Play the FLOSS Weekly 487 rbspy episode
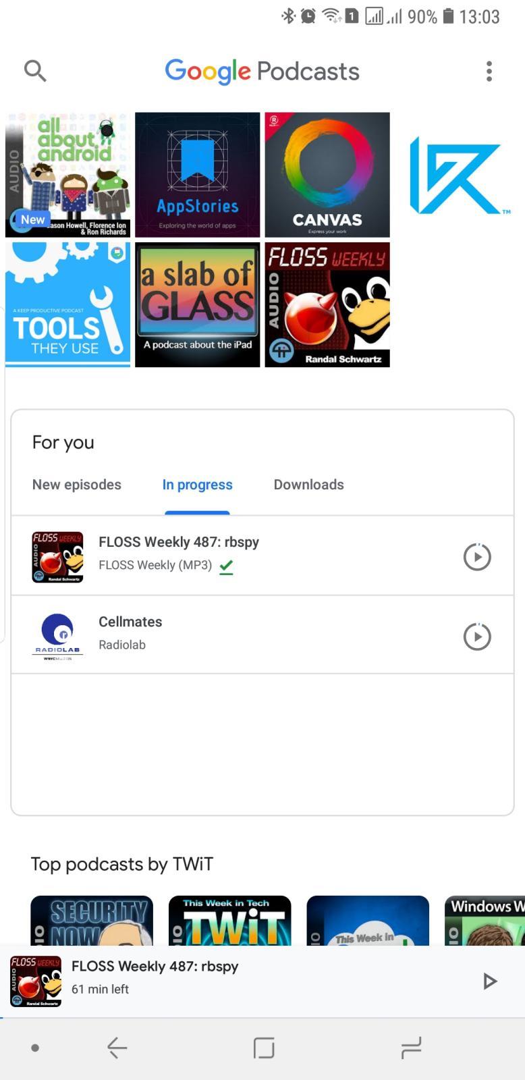The image size is (525, 1080). pos(477,557)
